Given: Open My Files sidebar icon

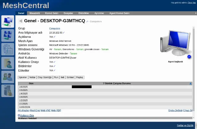Looking at the screenshot, I should pos(8,63).
